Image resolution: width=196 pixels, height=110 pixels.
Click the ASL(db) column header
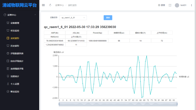pyautogui.click(x=76, y=33)
